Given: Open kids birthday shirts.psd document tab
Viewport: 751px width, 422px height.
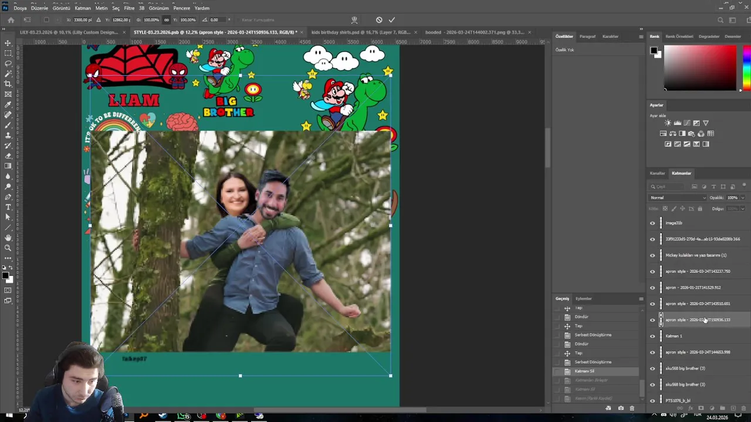Looking at the screenshot, I should point(361,32).
